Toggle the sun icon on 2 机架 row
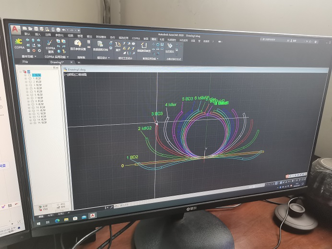The image size is (332, 249). 30,82
